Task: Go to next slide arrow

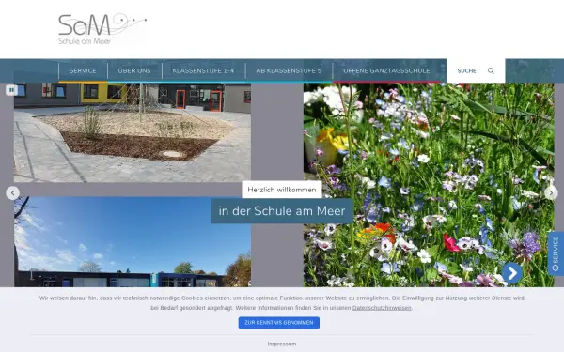Action: 551,193
